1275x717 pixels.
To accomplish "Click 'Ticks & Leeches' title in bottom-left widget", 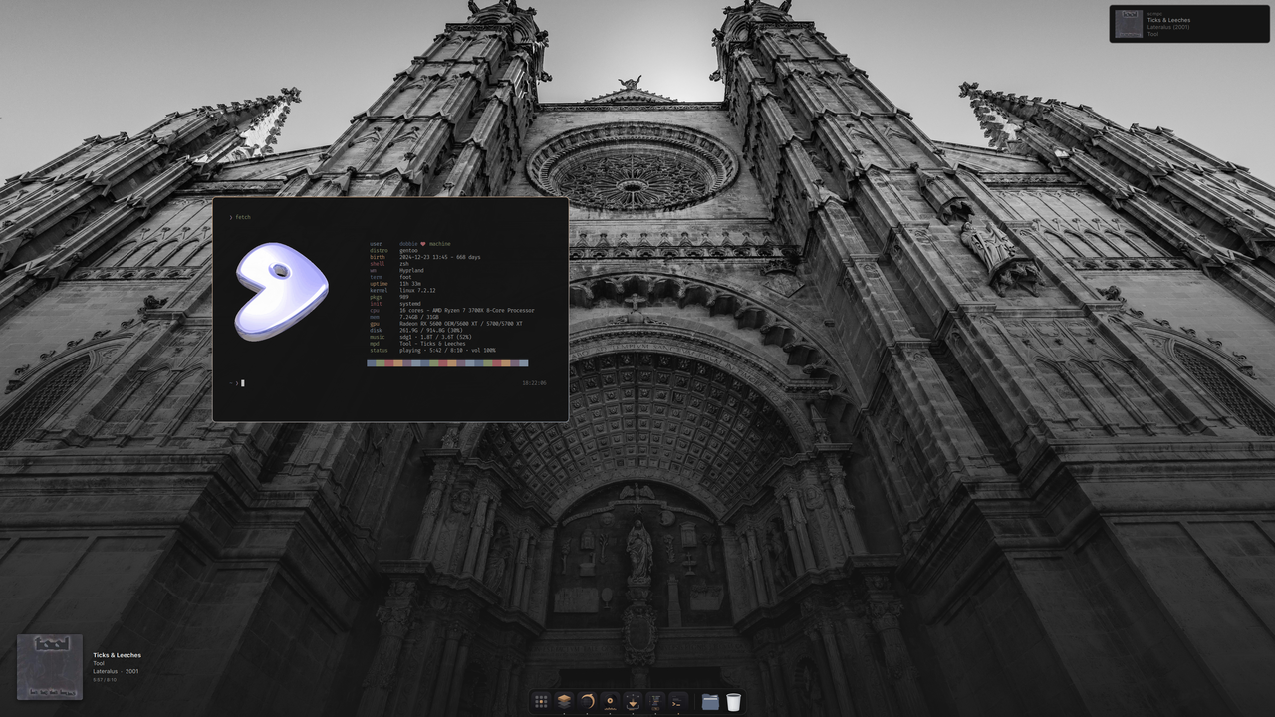I will [118, 655].
